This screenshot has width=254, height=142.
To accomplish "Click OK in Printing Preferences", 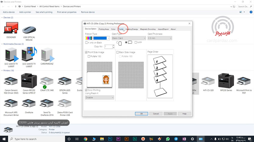I will click(141, 114).
